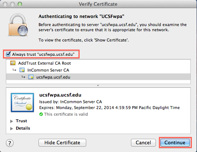Click the split pane divider handle
Screen dimensions: 197x152
(98, 86)
